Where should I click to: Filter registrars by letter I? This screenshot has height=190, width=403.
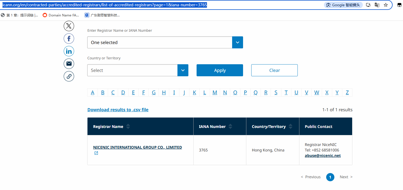(x=174, y=92)
